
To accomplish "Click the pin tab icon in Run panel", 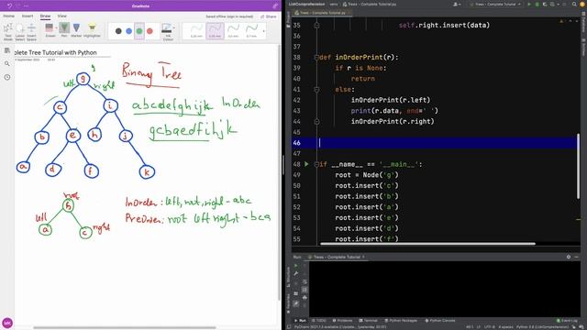I will point(295,304).
